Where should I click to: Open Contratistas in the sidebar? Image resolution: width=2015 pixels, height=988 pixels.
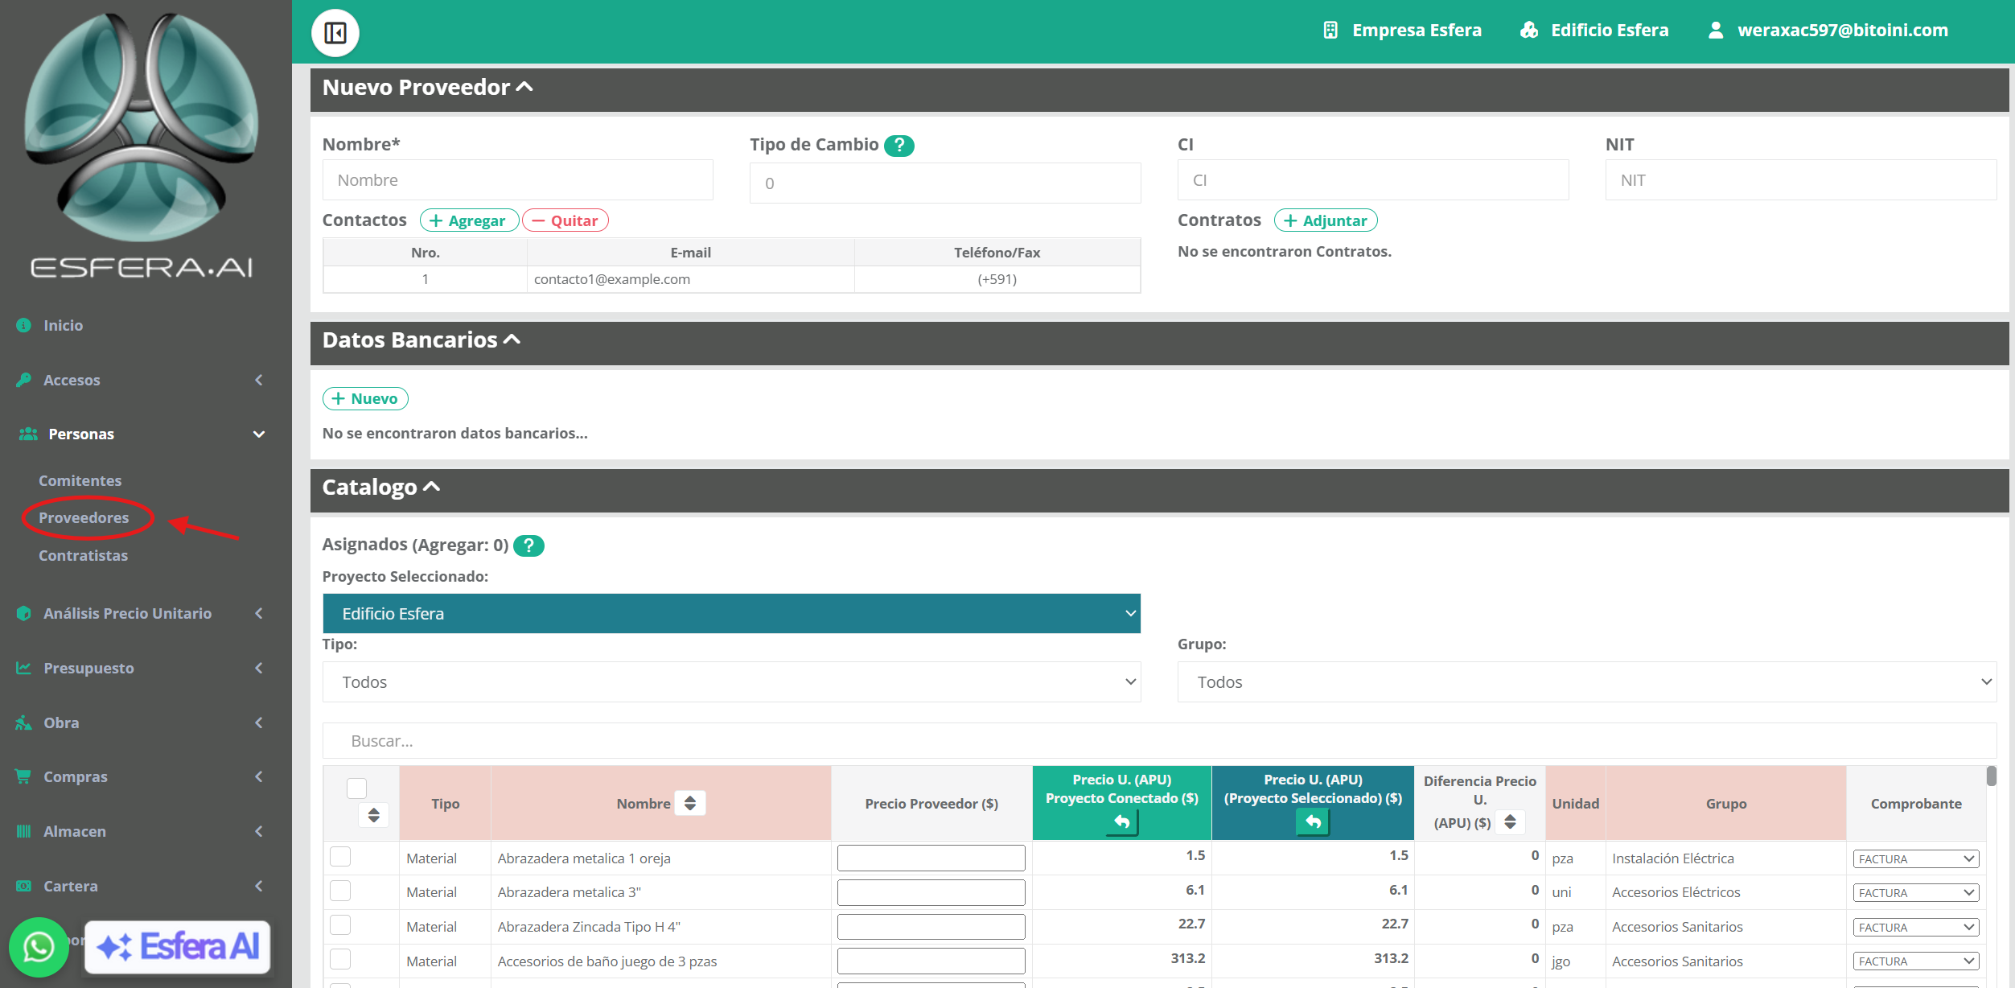tap(84, 555)
